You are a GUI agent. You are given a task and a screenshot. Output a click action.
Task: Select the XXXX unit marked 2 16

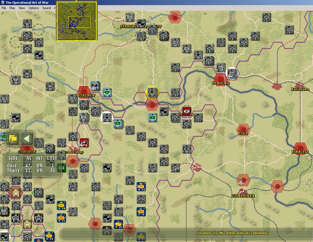click(x=107, y=218)
